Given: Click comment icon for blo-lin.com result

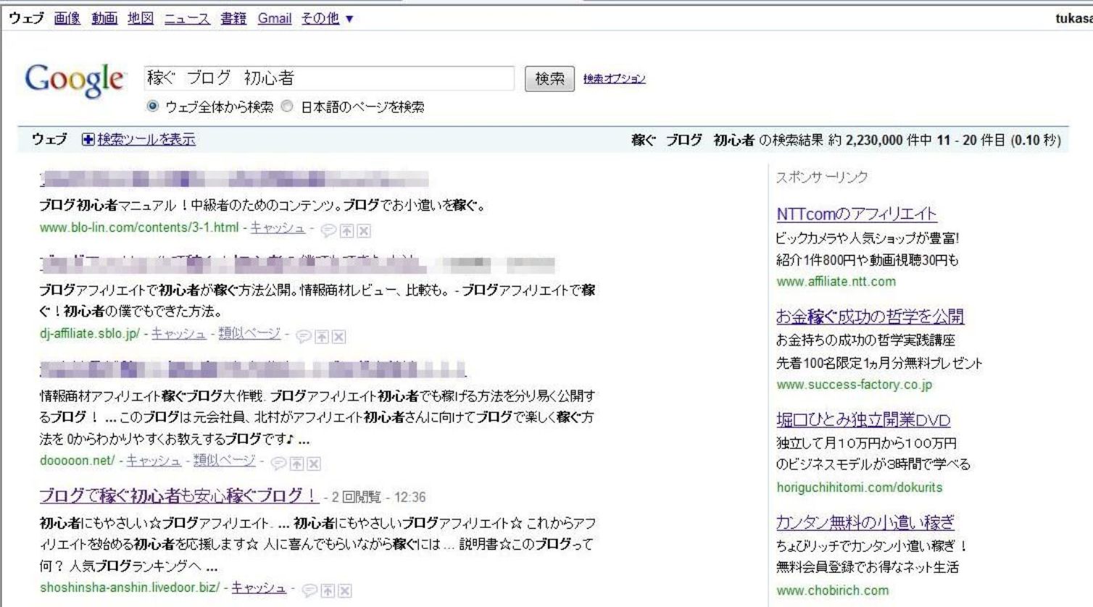Looking at the screenshot, I should (x=328, y=231).
